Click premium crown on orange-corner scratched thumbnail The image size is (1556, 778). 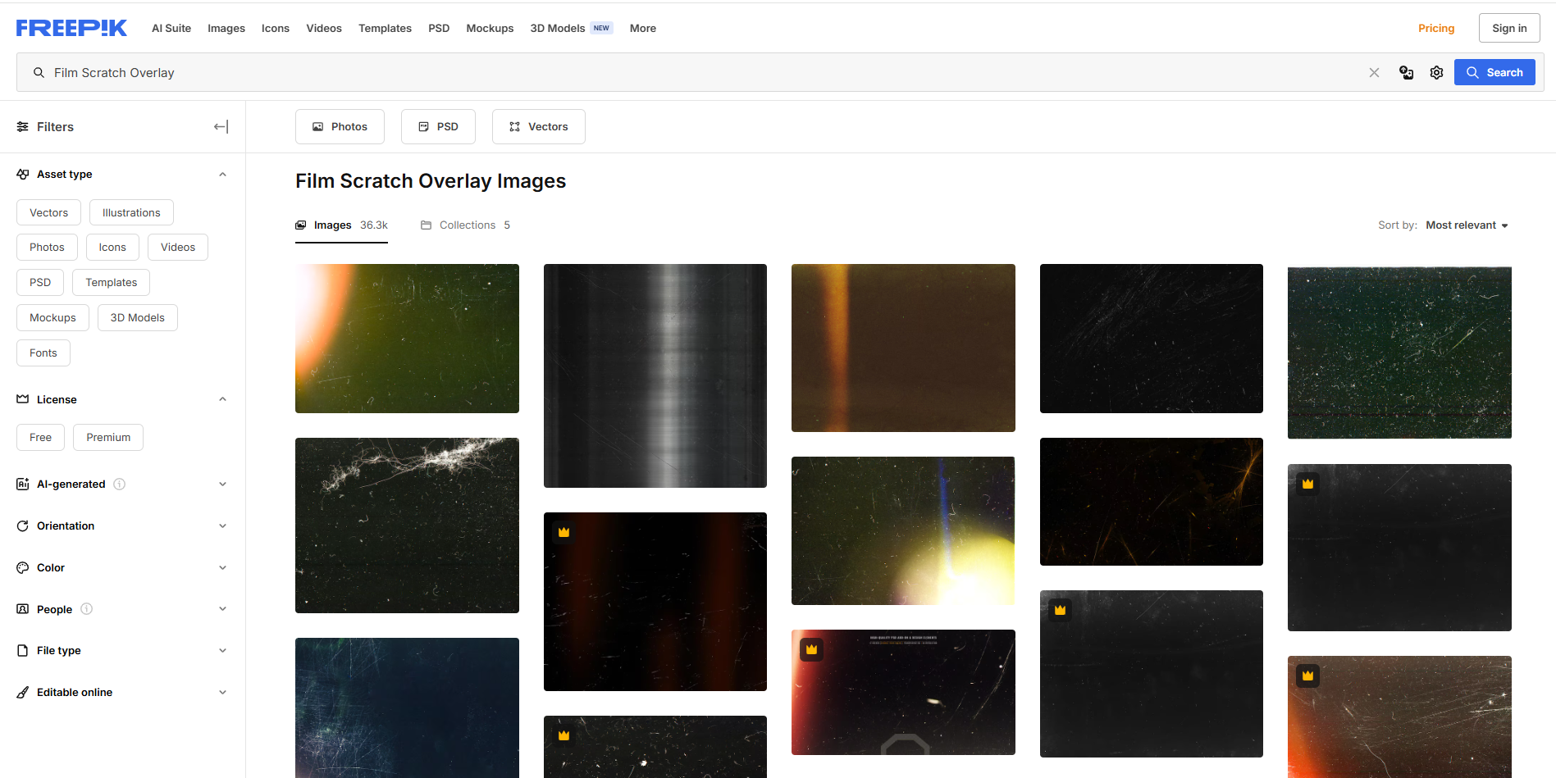point(1308,676)
